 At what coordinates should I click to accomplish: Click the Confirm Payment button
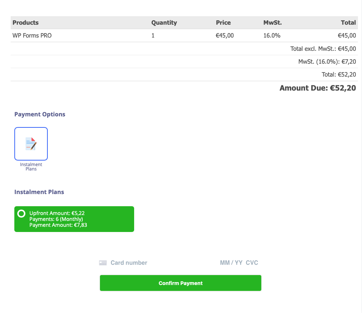180,283
